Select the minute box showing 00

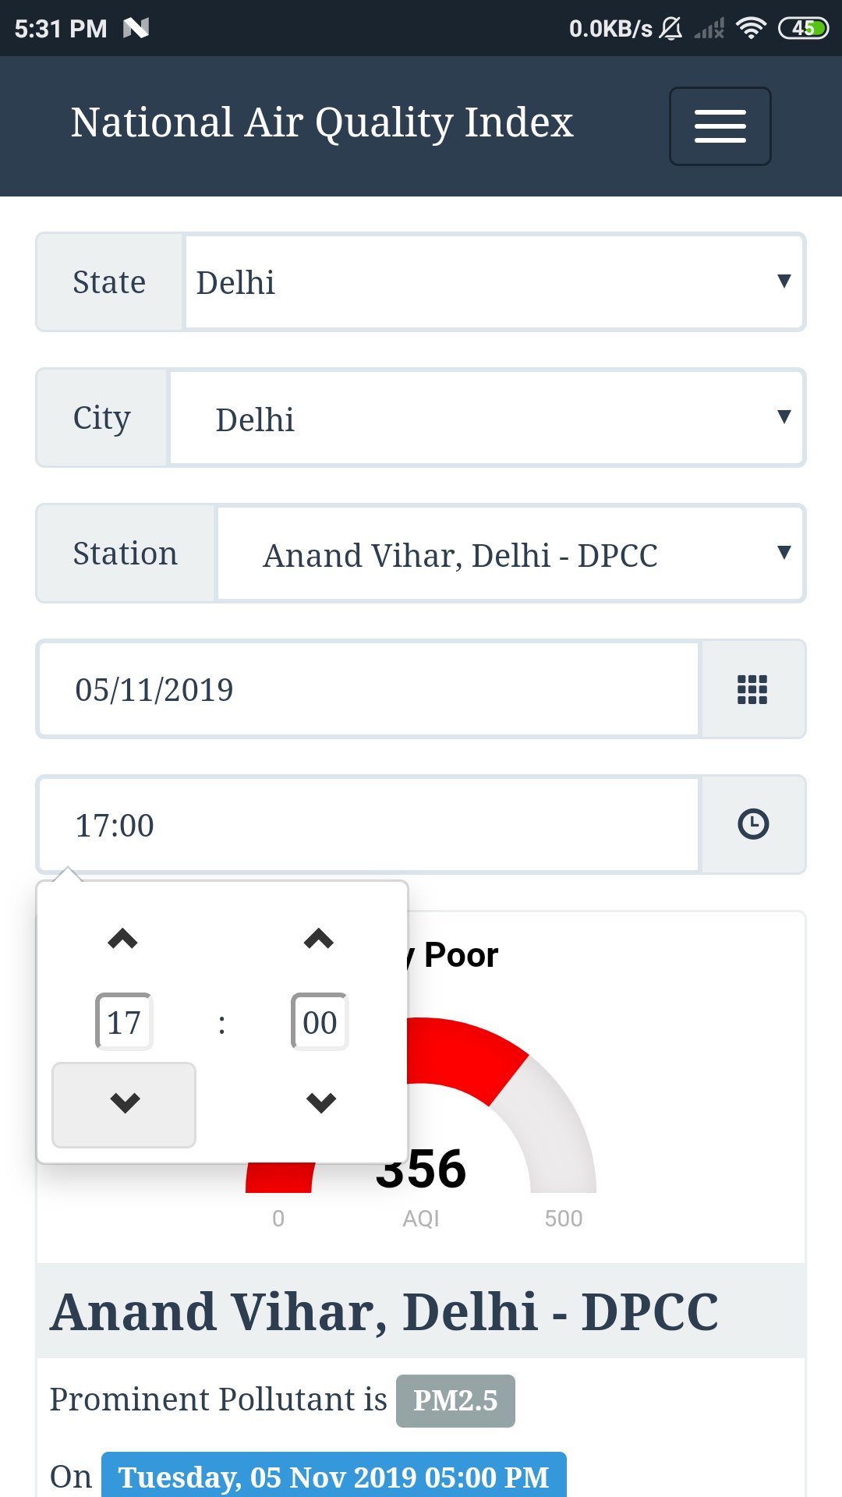coord(320,1022)
